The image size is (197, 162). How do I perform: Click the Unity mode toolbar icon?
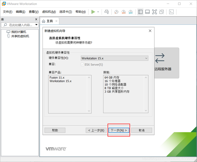(x=162, y=12)
